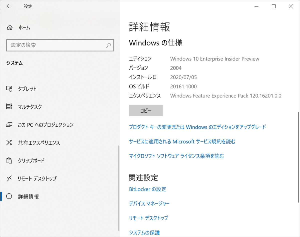Close the 設定 window
The height and width of the screenshot is (237, 300).
pyautogui.click(x=291, y=6)
